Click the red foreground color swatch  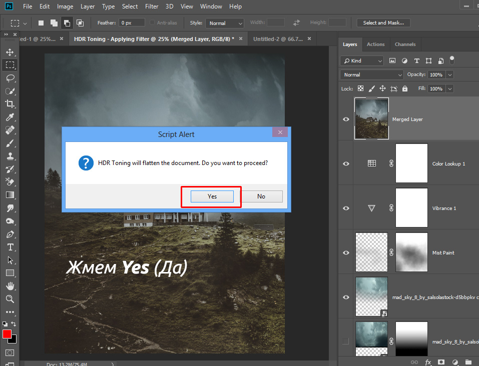click(x=7, y=333)
